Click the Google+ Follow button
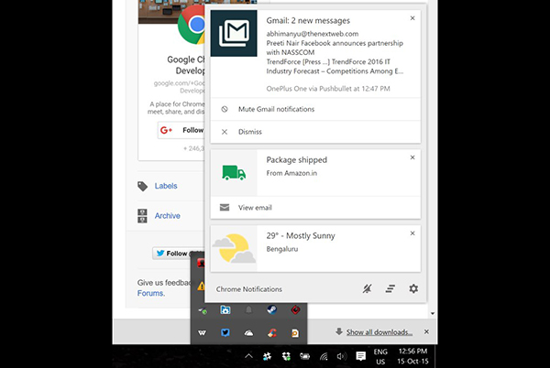The image size is (550, 368). pos(181,130)
